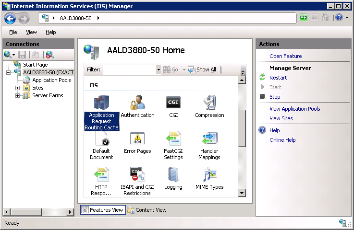The height and width of the screenshot is (230, 354).
Task: Click the Connections pane scroll left arrow
Action: 6,212
